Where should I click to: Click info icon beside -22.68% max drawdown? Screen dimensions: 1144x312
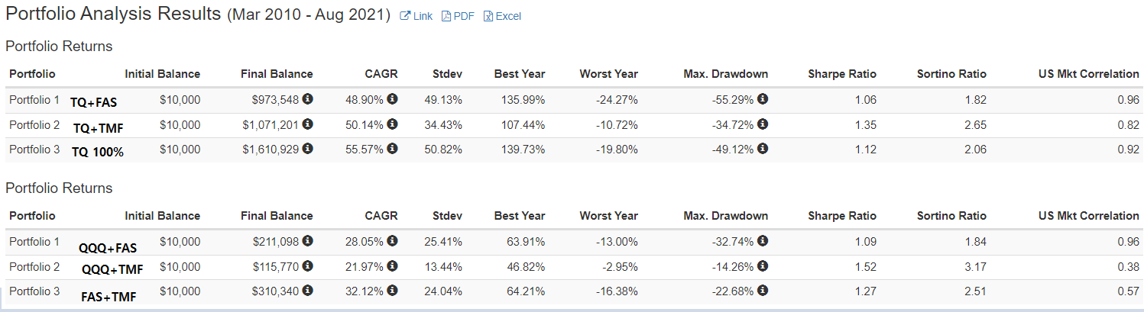(x=763, y=291)
